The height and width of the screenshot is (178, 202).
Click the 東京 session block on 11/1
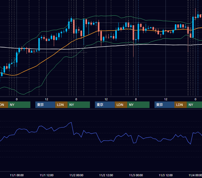[x=45, y=105]
